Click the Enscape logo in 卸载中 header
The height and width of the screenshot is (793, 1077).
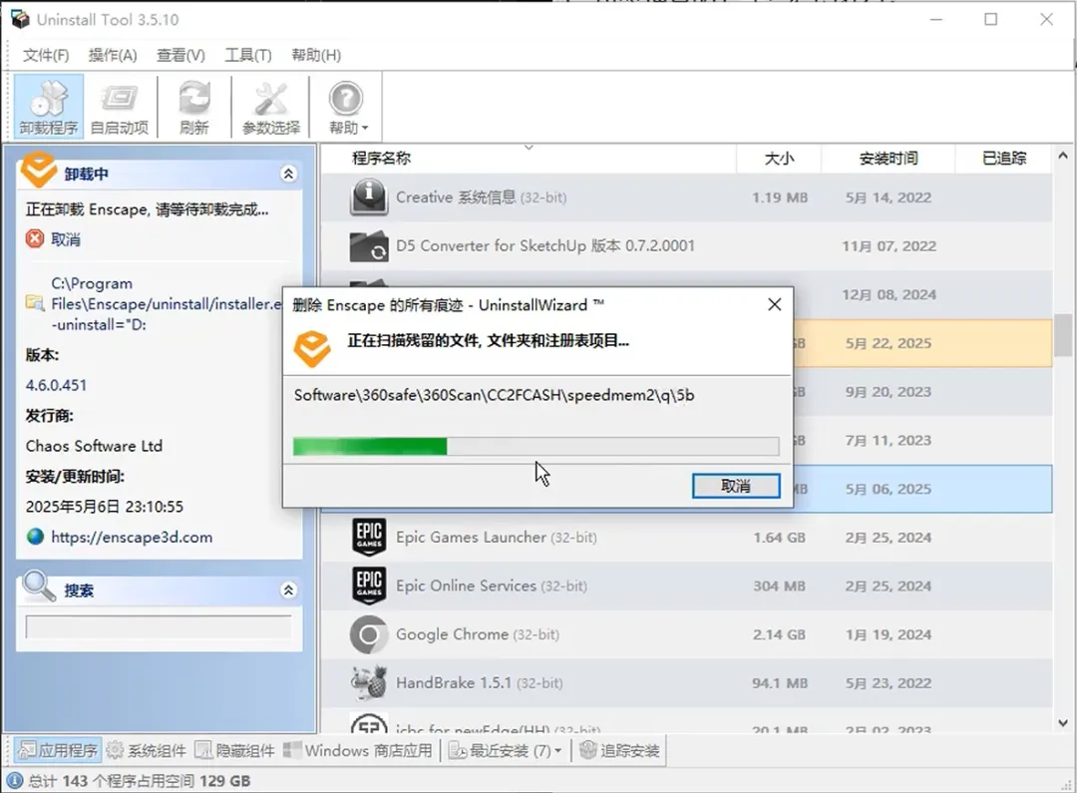point(39,170)
